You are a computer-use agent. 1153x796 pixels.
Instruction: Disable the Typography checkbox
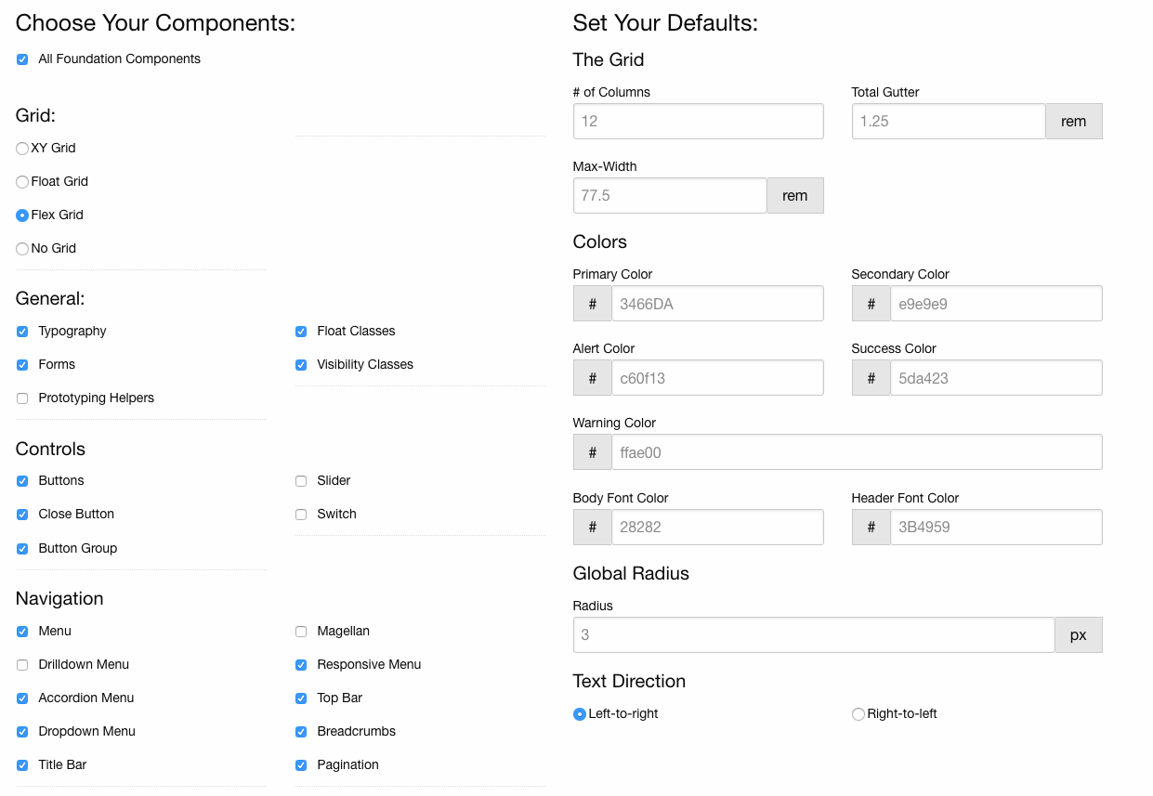(x=21, y=331)
